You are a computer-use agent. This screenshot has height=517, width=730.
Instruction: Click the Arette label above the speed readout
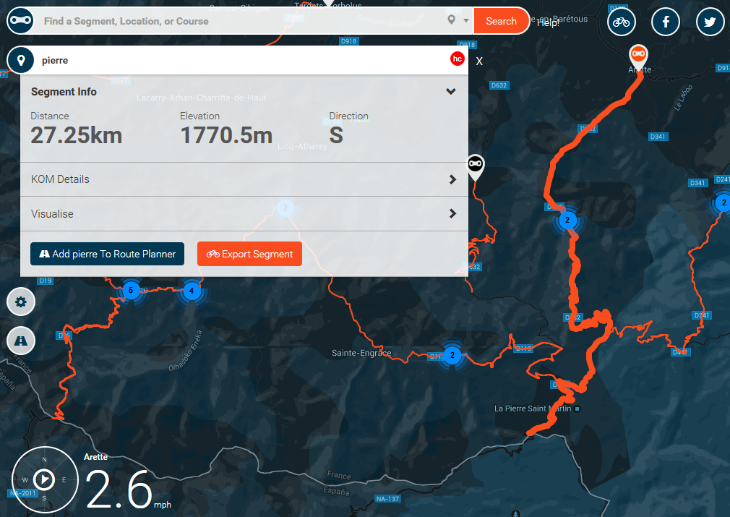pyautogui.click(x=95, y=457)
